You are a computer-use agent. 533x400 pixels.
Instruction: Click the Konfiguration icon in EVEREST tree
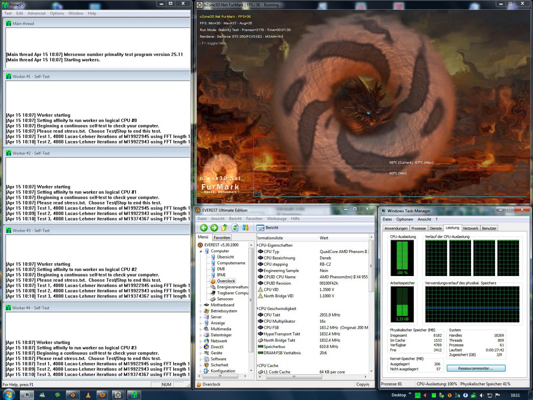click(x=206, y=371)
